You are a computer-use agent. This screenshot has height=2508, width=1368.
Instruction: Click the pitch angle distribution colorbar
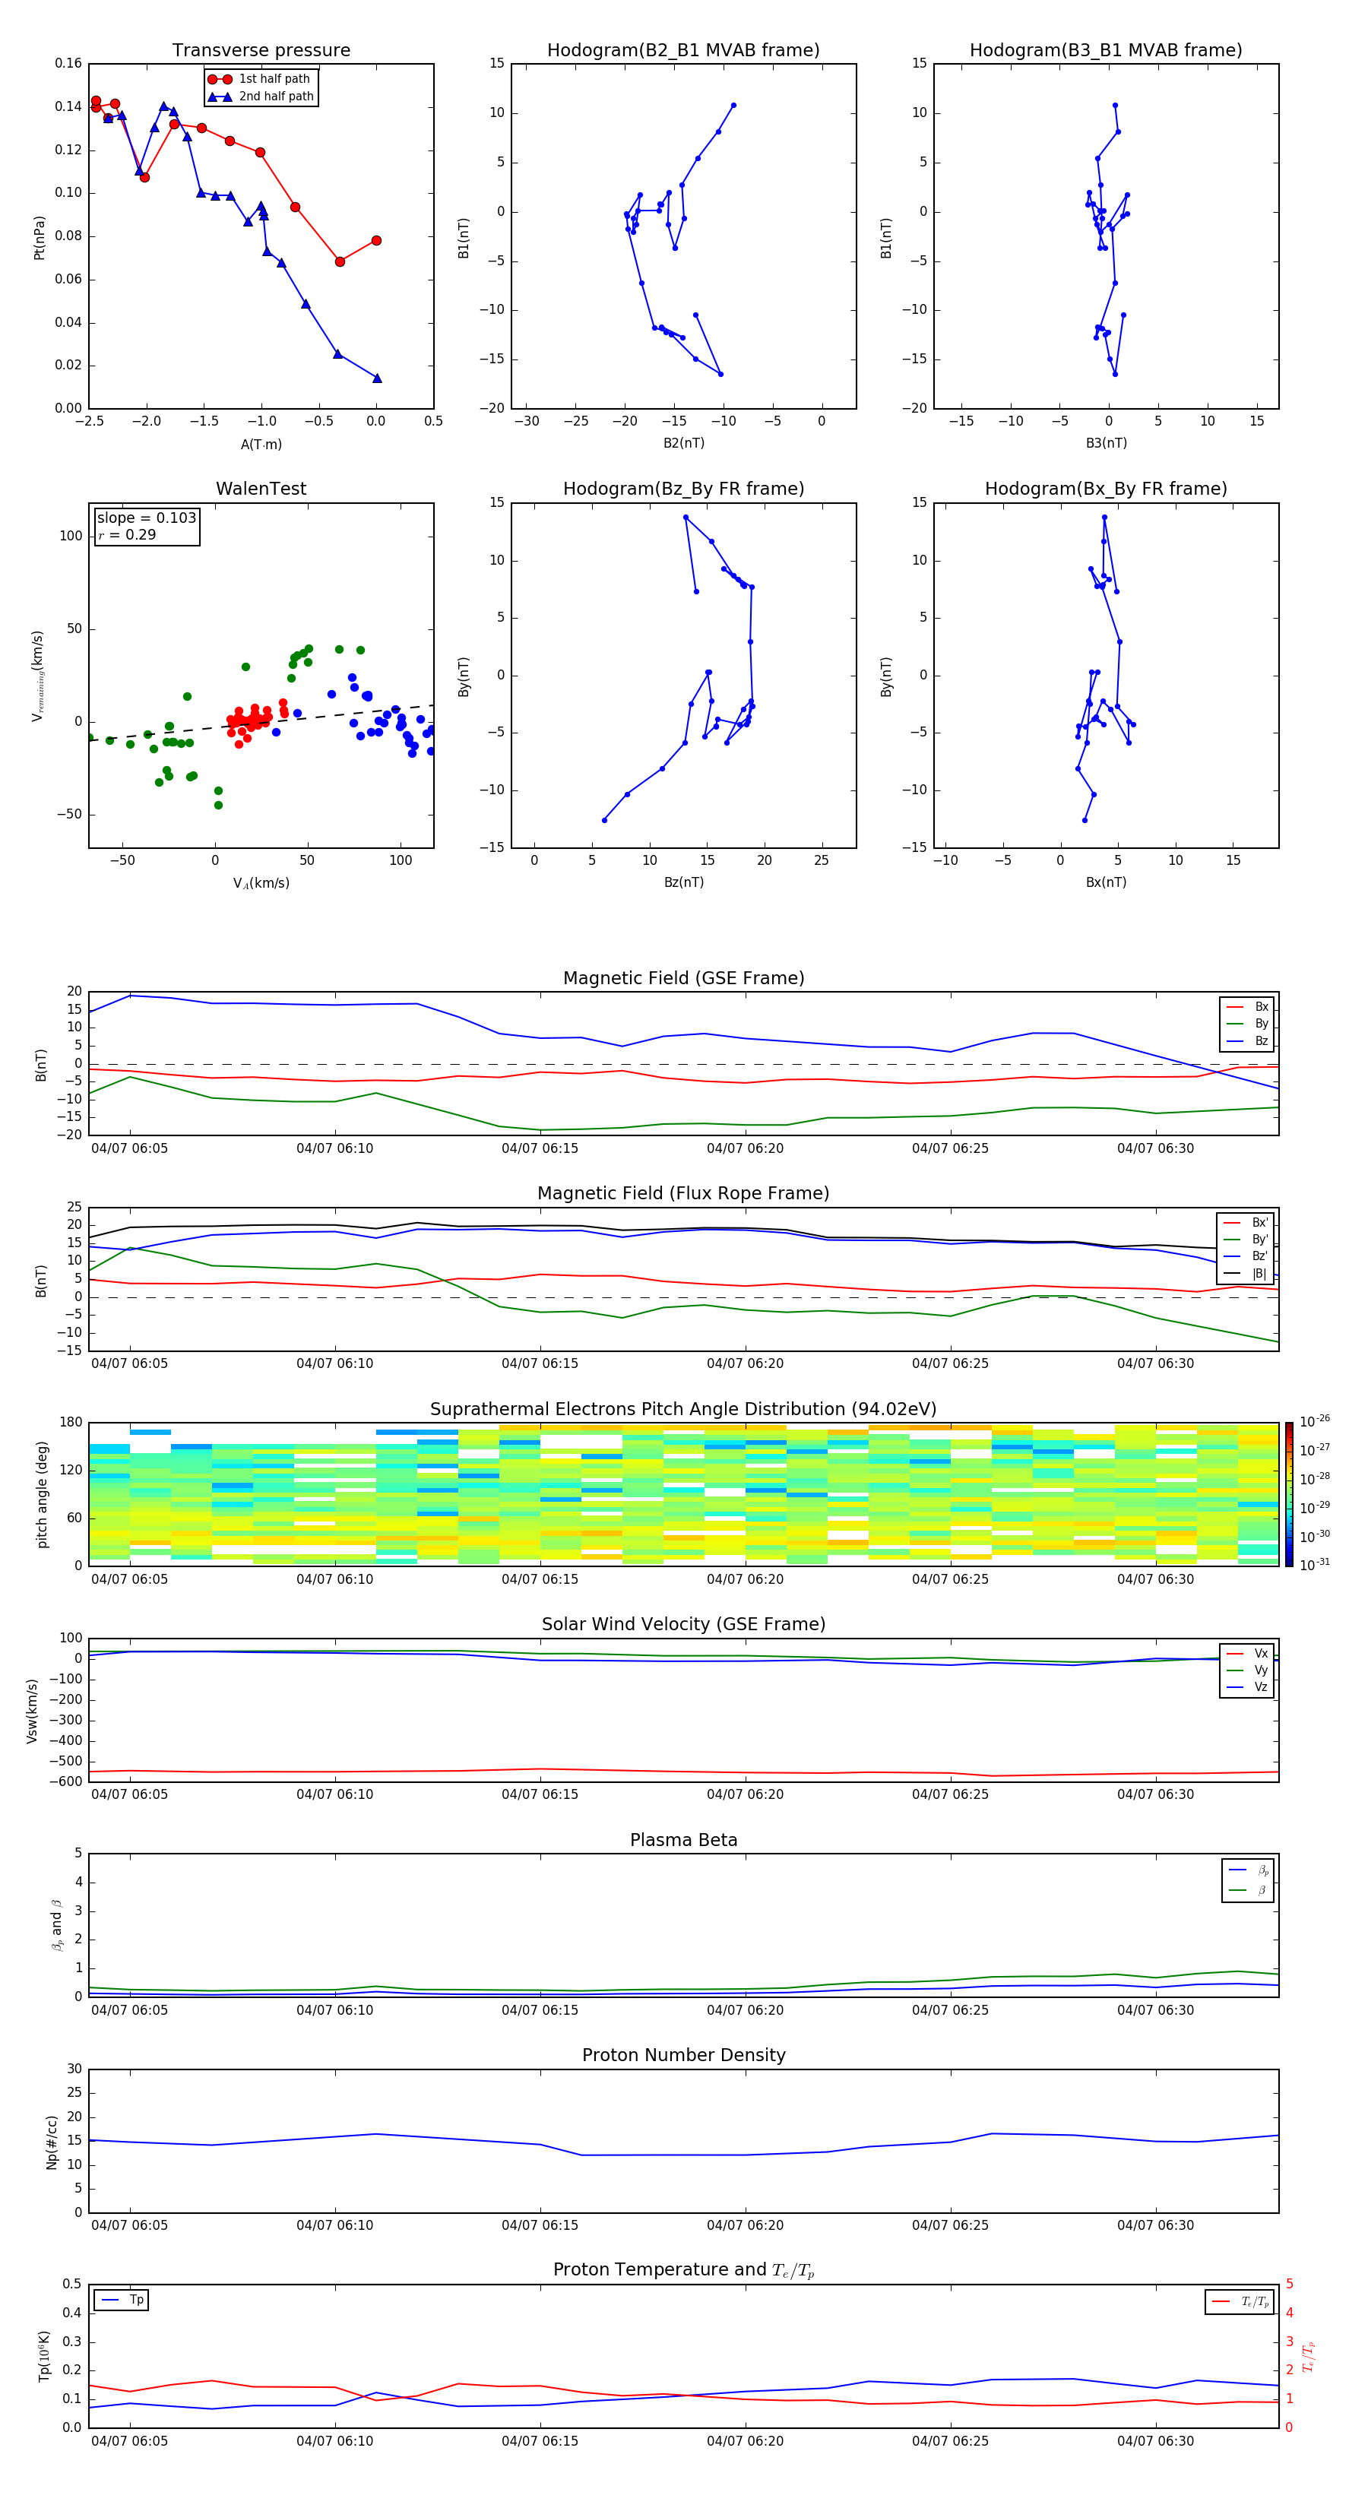coord(1289,1494)
